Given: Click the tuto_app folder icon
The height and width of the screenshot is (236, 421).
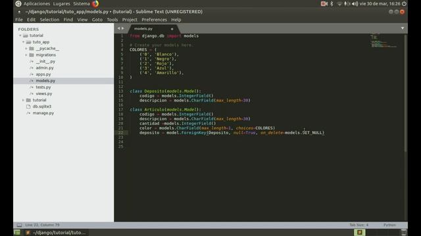Looking at the screenshot, I should pyautogui.click(x=28, y=42).
